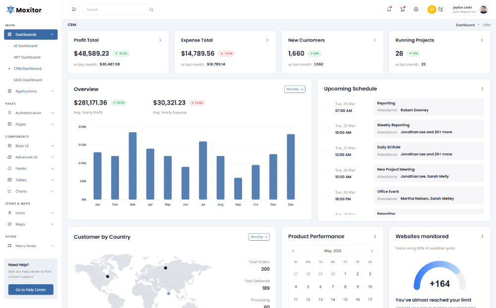This screenshot has width=496, height=308.
Task: Switch to dark mode moon toggle
Action: click(x=441, y=9)
